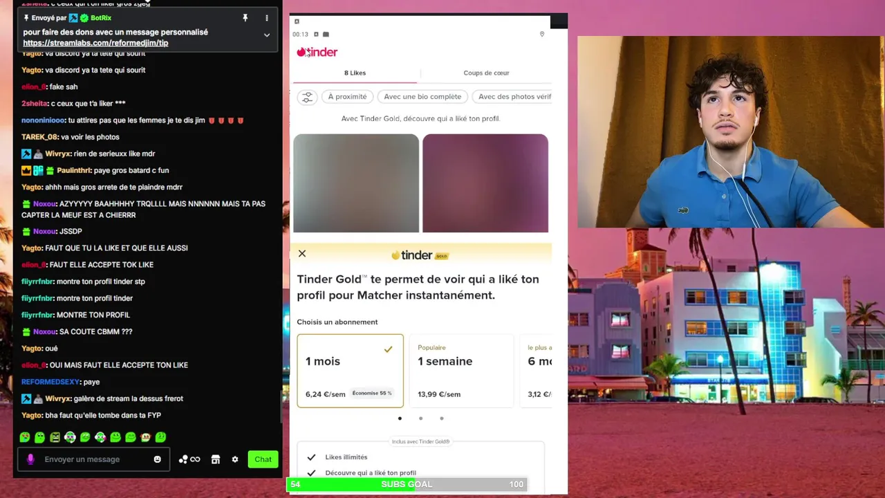Select the emote wearing pink headphones
This screenshot has width=885, height=498.
click(100, 437)
